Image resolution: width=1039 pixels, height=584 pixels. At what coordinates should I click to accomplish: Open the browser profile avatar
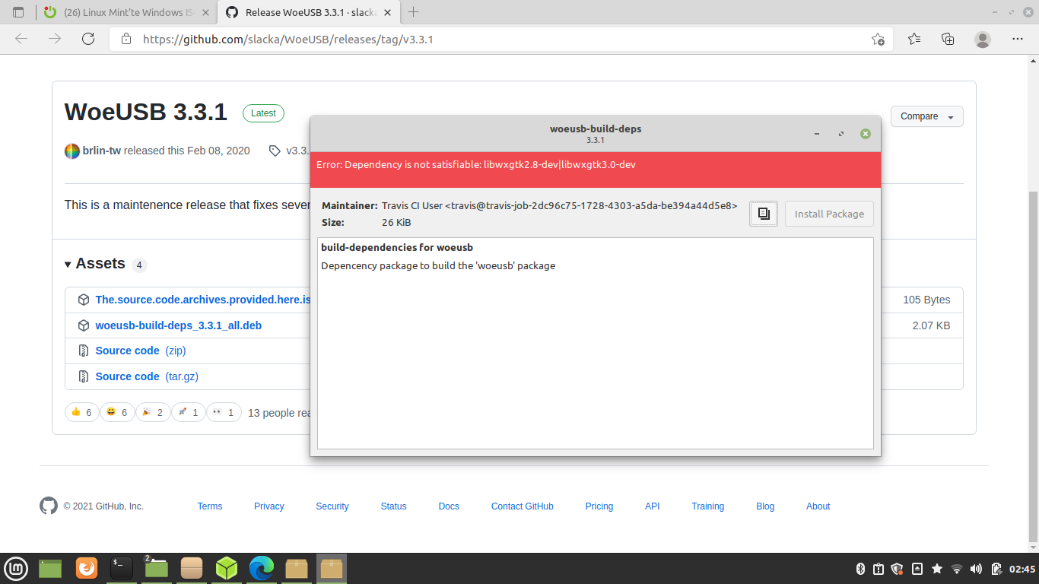click(983, 39)
